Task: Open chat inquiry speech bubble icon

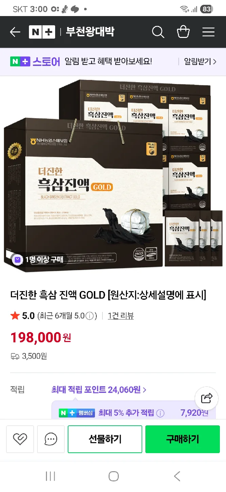Action: click(51, 439)
